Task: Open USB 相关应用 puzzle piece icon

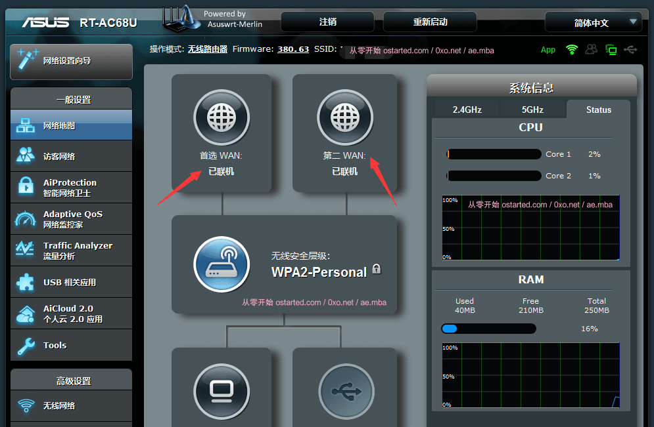Action: click(25, 282)
